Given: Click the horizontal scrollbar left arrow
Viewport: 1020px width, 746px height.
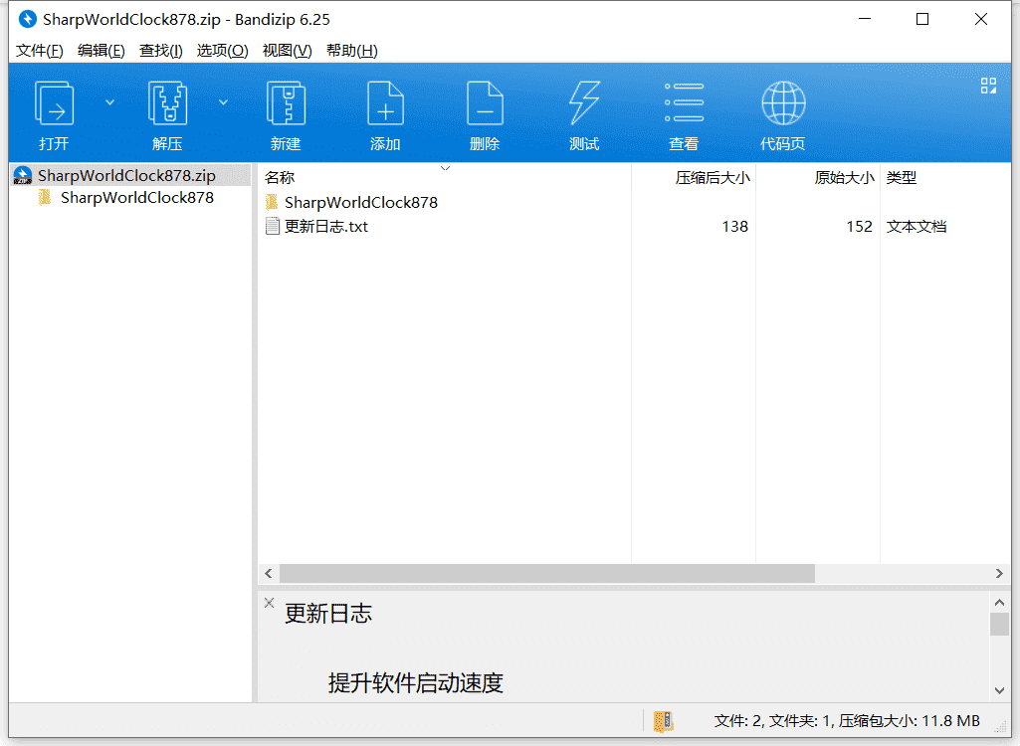Looking at the screenshot, I should coord(268,574).
